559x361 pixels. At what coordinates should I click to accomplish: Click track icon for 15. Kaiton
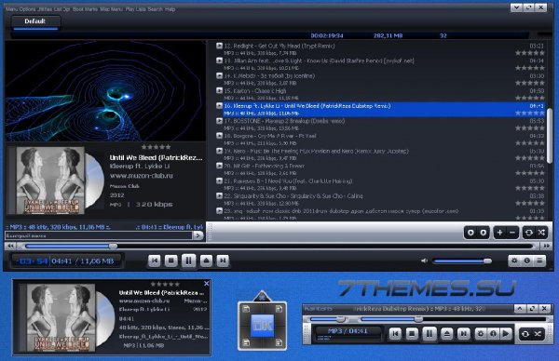pyautogui.click(x=219, y=90)
